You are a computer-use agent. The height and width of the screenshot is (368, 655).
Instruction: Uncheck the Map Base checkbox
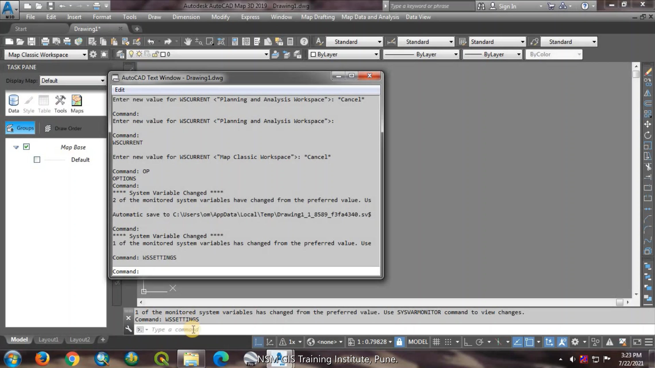pyautogui.click(x=26, y=147)
